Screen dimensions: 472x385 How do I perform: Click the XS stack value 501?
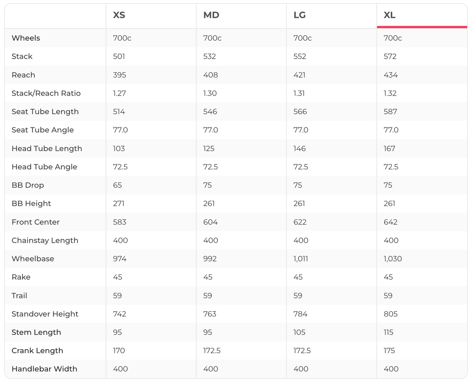point(119,56)
